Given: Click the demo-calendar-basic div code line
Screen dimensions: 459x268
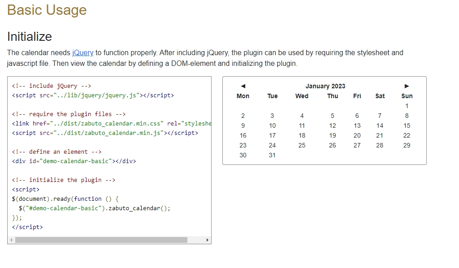Looking at the screenshot, I should tap(74, 161).
